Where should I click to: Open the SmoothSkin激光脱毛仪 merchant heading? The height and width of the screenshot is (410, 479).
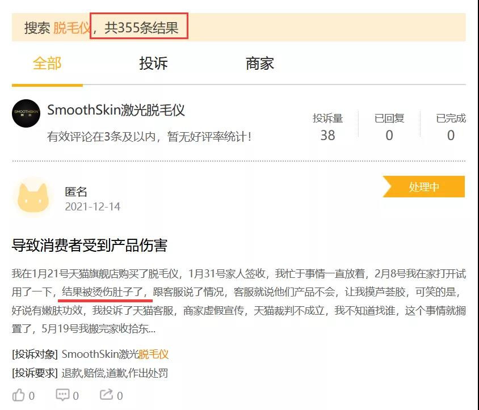116,110
